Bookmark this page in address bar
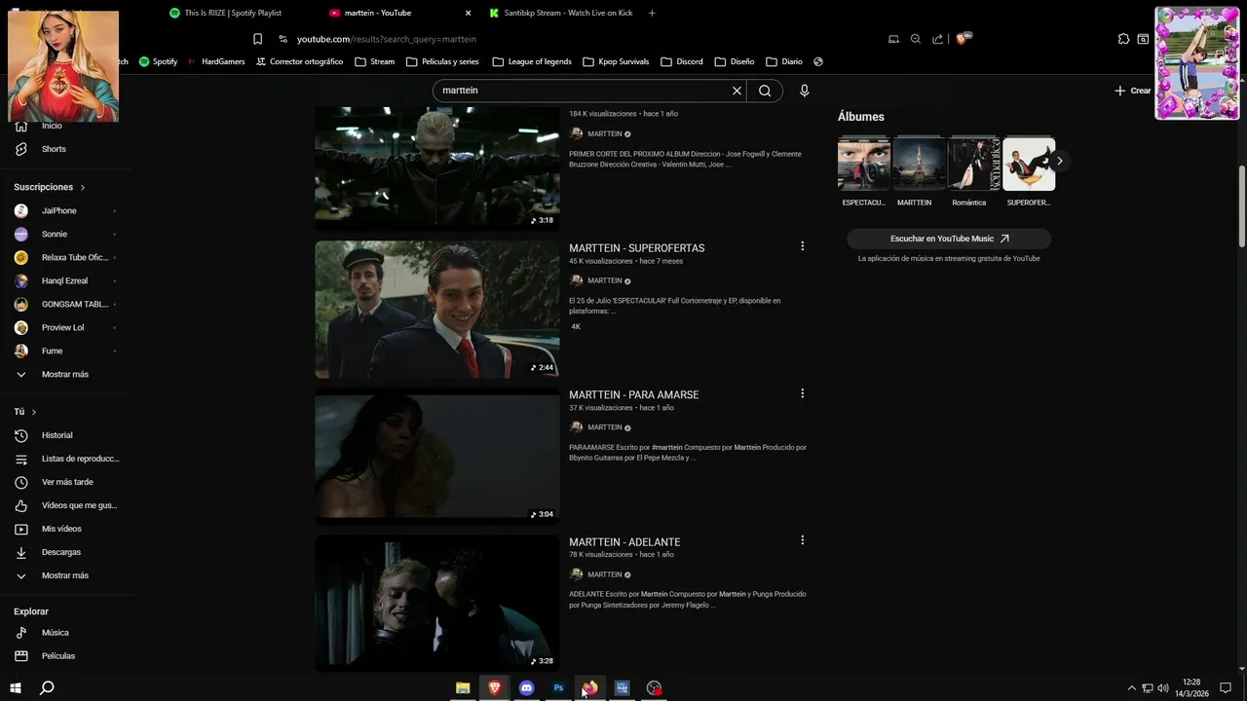 [x=257, y=39]
